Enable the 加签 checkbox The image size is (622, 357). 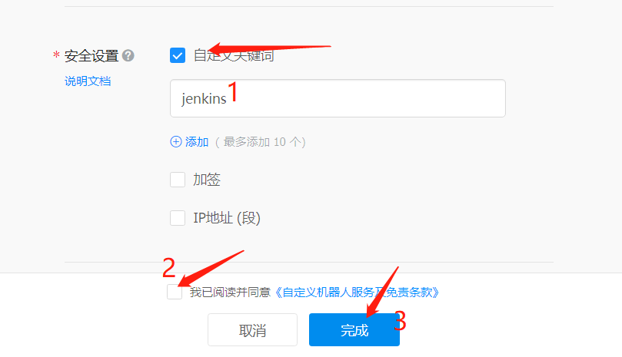178,180
